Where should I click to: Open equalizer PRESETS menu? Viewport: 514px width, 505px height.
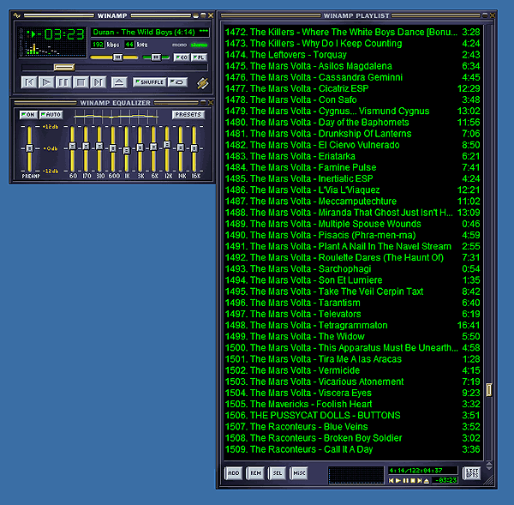click(188, 115)
